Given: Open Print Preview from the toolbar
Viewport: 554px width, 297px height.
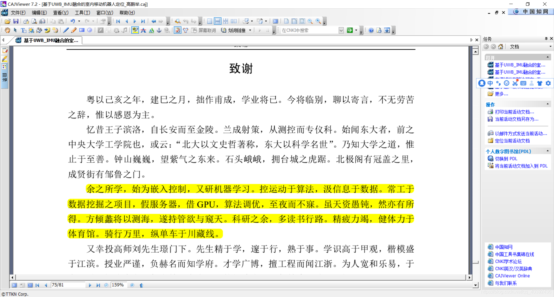Looking at the screenshot, I should tap(34, 21).
